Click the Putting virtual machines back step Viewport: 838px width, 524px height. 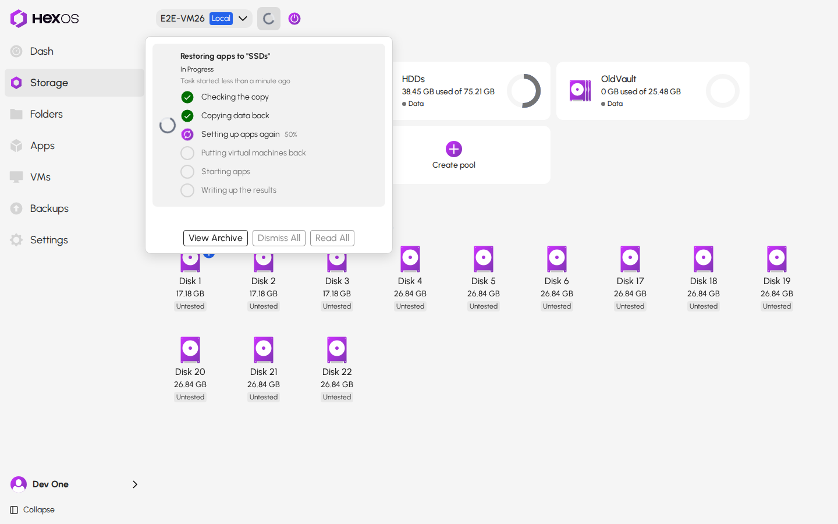253,153
